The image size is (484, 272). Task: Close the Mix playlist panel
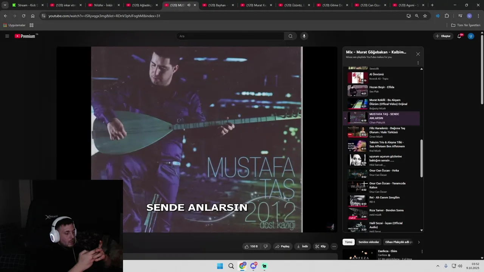pos(418,54)
